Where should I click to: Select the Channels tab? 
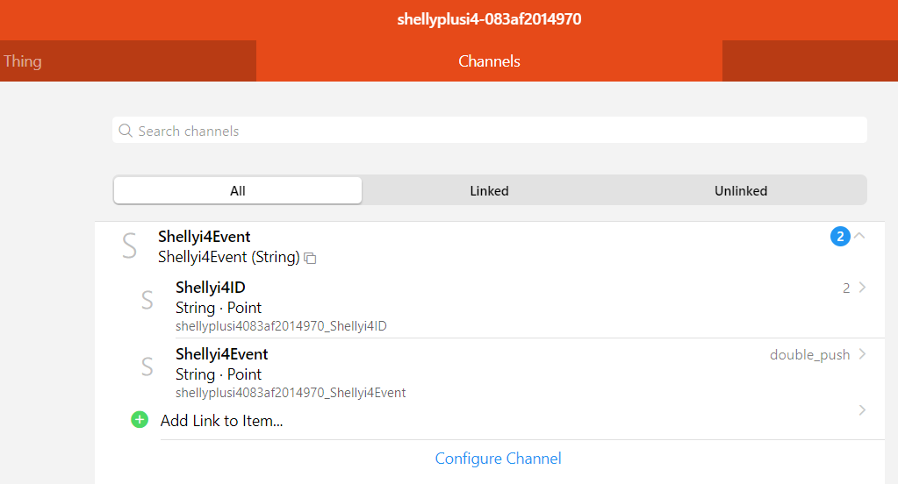tap(489, 61)
